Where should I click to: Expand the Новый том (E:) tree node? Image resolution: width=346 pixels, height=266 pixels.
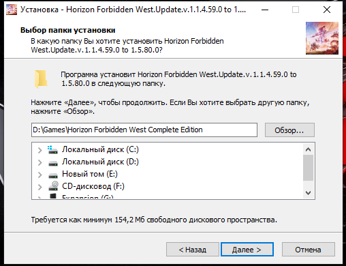tap(40, 175)
